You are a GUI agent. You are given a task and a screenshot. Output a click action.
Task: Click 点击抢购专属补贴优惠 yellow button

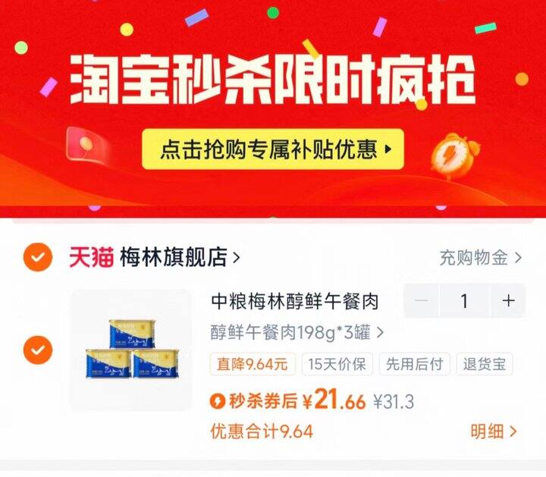coord(273,149)
